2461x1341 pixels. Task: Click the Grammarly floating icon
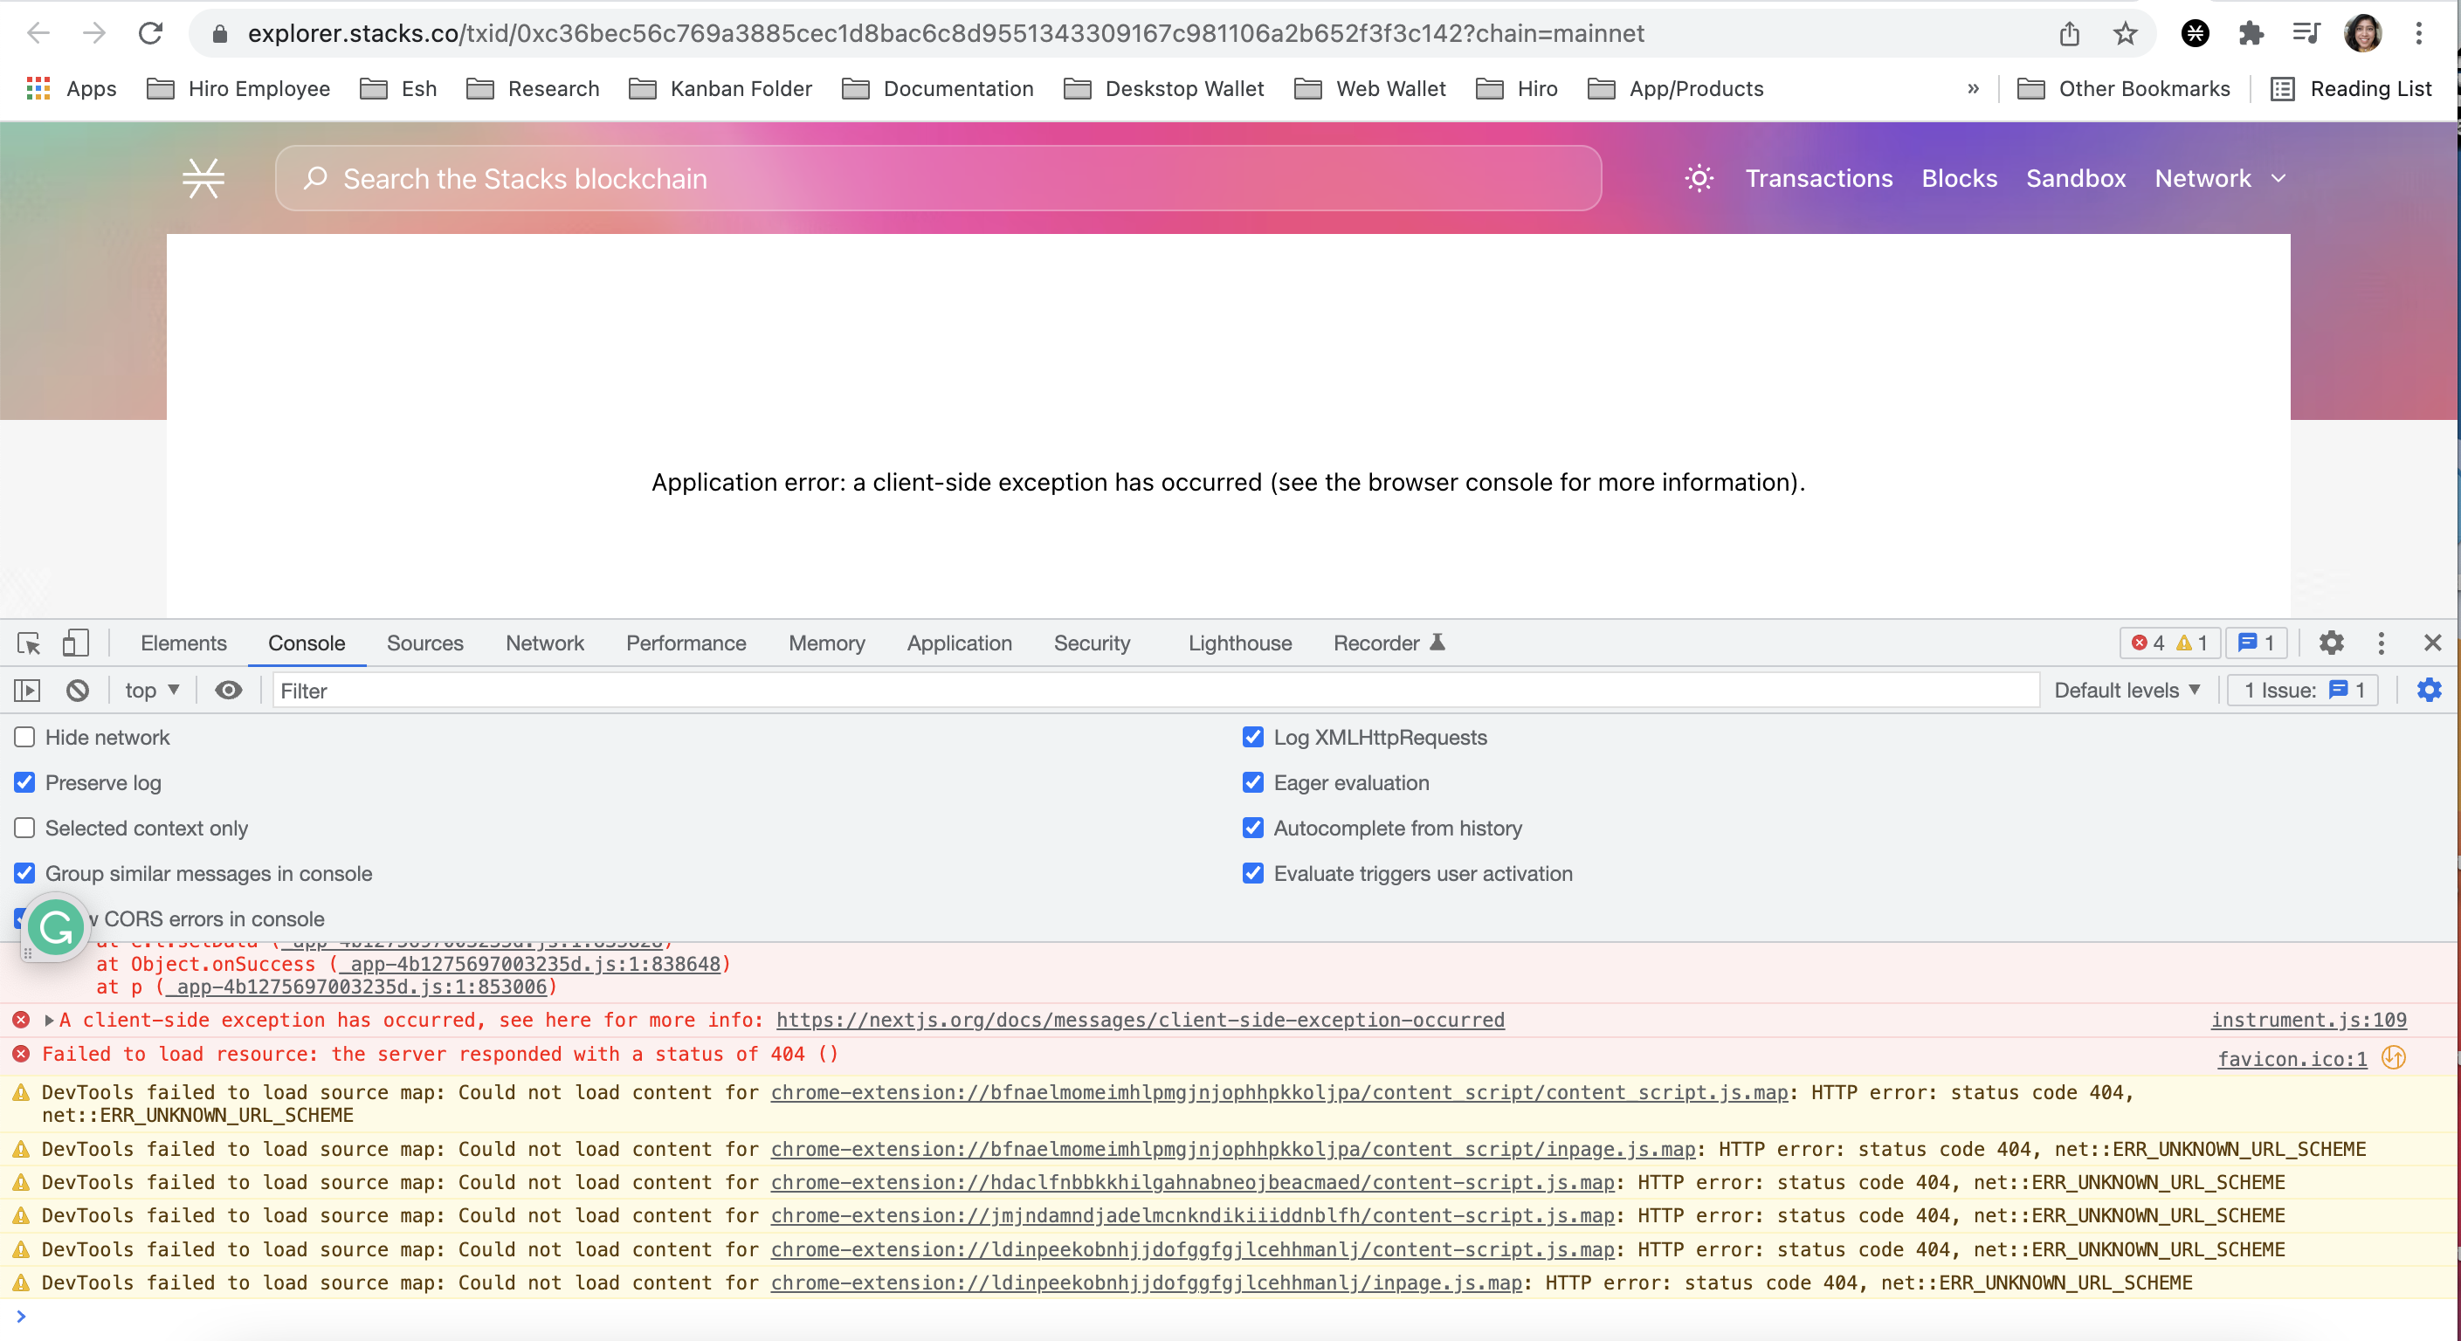coord(55,926)
